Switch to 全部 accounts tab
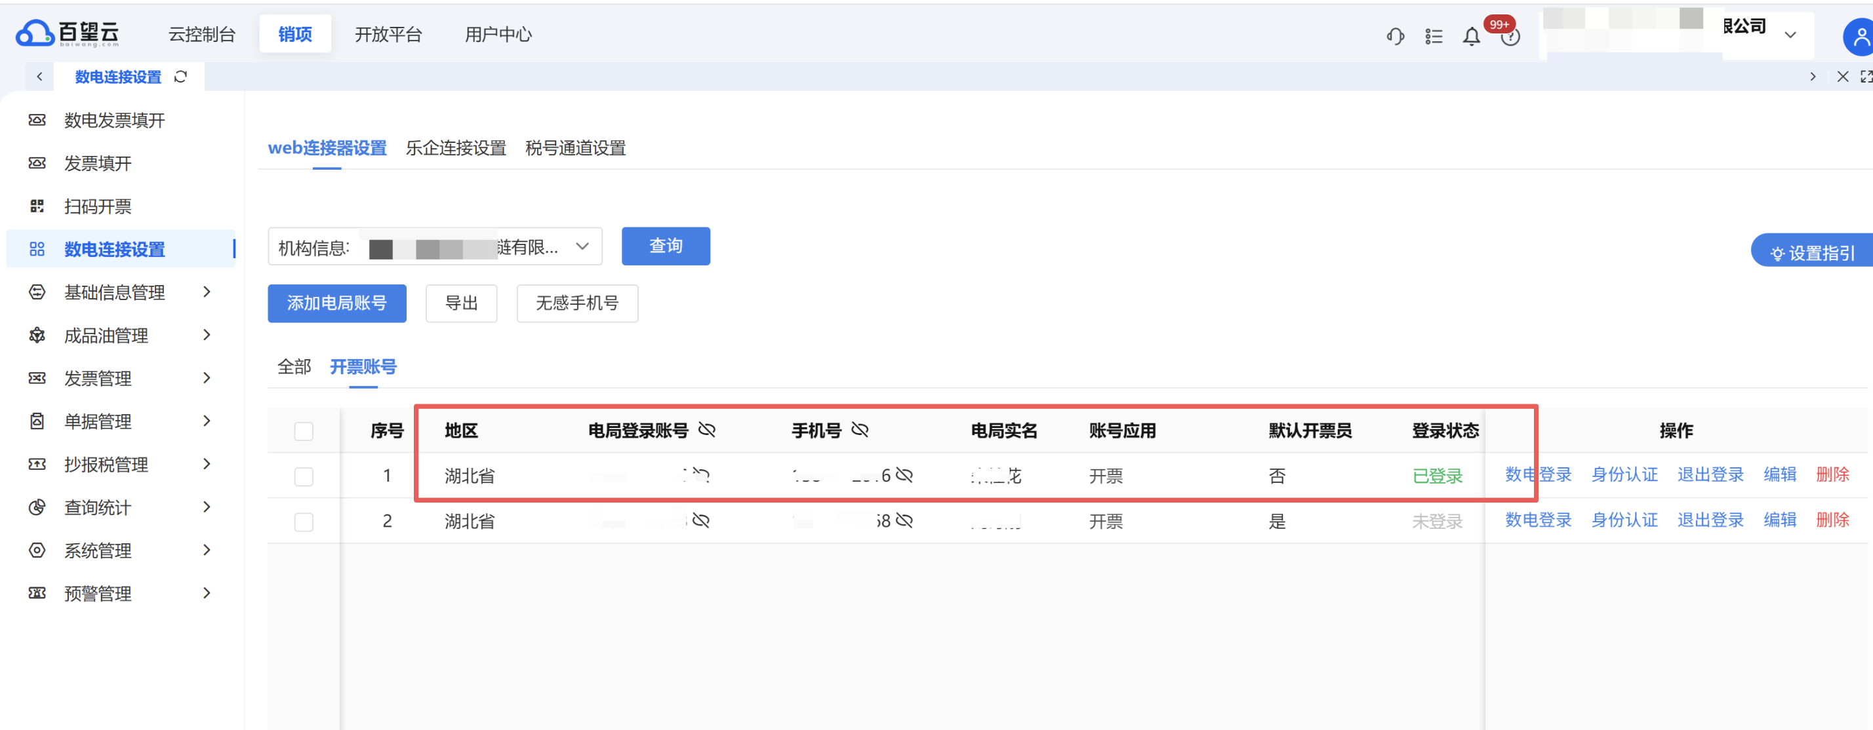The width and height of the screenshot is (1873, 730). 294,367
